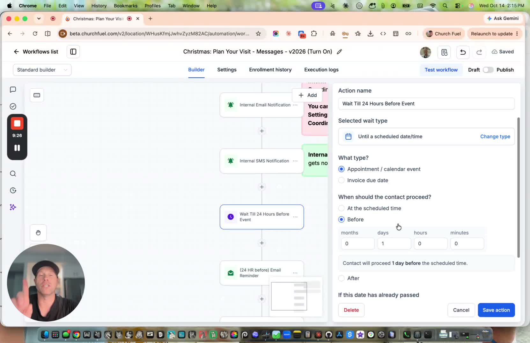Open the notes document icon near avatar
530x343 pixels.
click(444, 52)
